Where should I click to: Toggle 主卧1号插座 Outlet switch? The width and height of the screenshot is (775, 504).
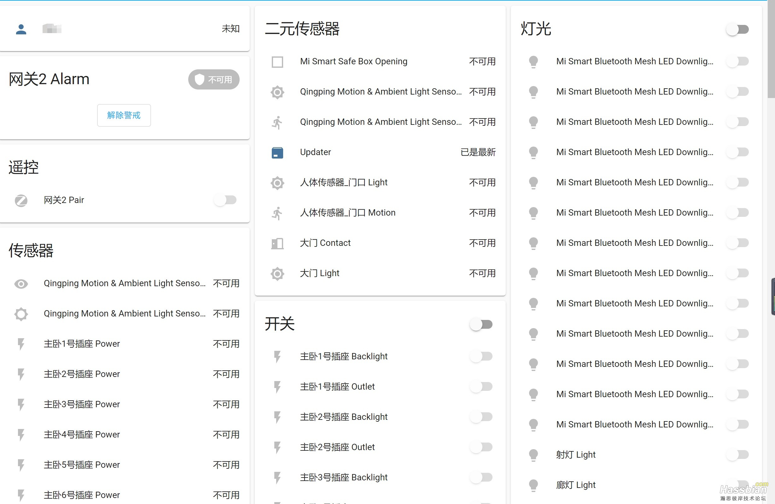481,387
